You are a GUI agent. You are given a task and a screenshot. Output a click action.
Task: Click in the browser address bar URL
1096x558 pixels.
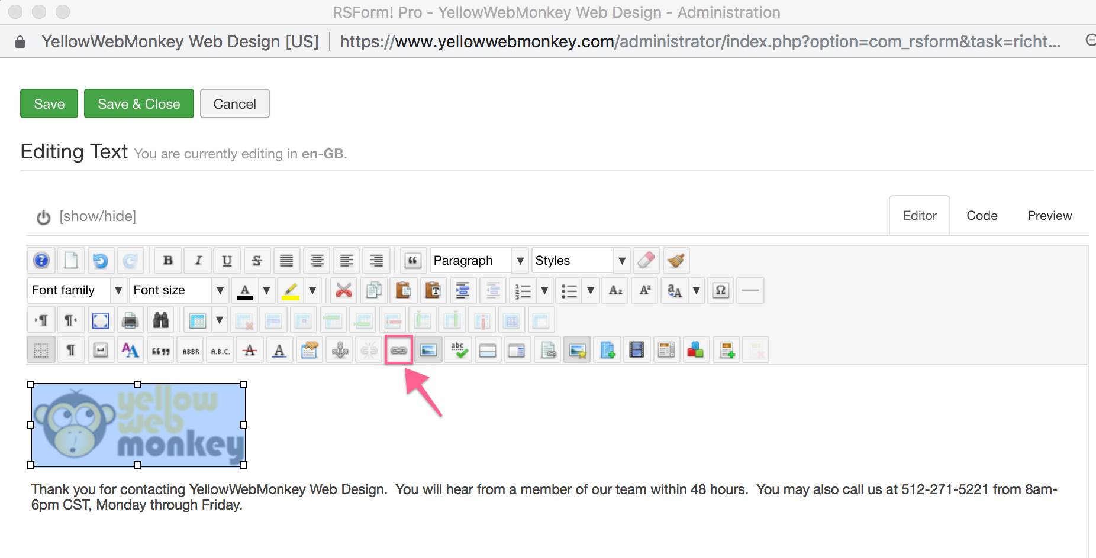tap(699, 41)
